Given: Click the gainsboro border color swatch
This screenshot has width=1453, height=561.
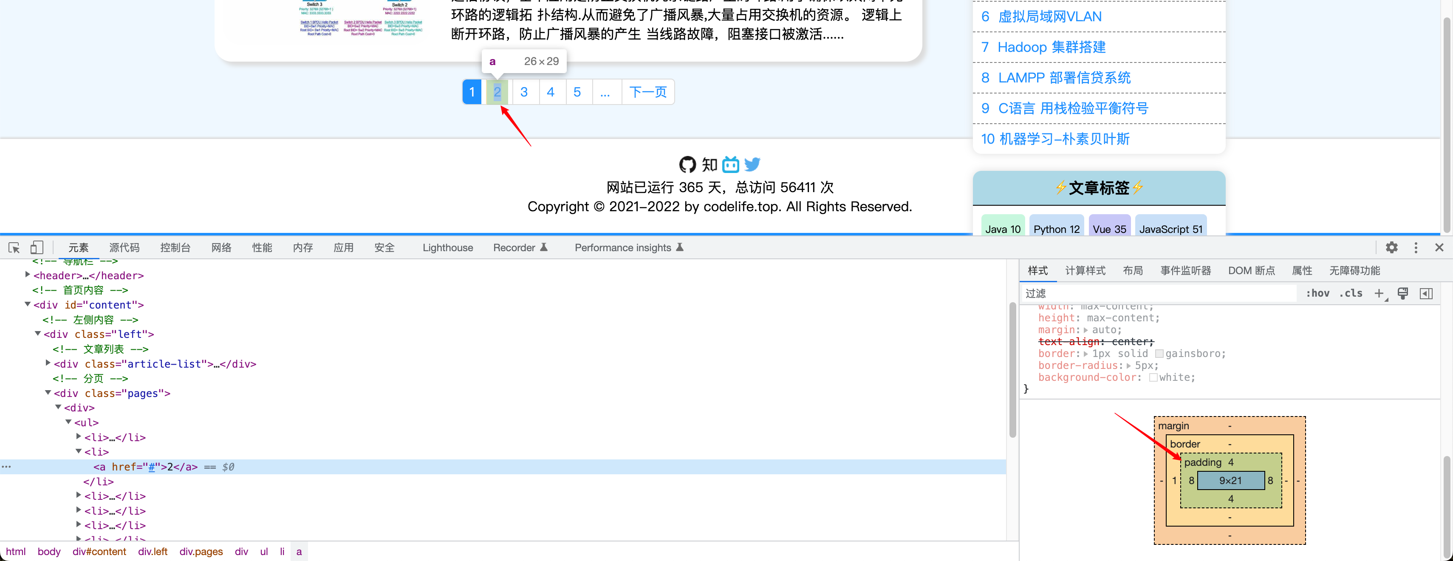Looking at the screenshot, I should click(x=1159, y=354).
